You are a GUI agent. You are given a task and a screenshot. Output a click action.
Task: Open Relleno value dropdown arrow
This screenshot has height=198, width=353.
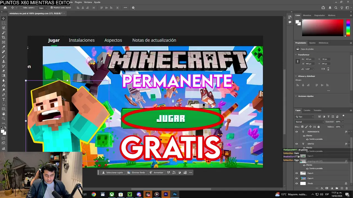tap(343, 127)
